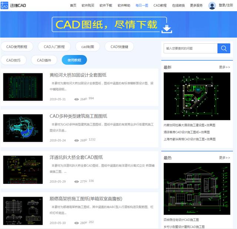
Task: Open 酒店客房CAD设计施工图纸+效果图 link
Action: tap(187, 132)
